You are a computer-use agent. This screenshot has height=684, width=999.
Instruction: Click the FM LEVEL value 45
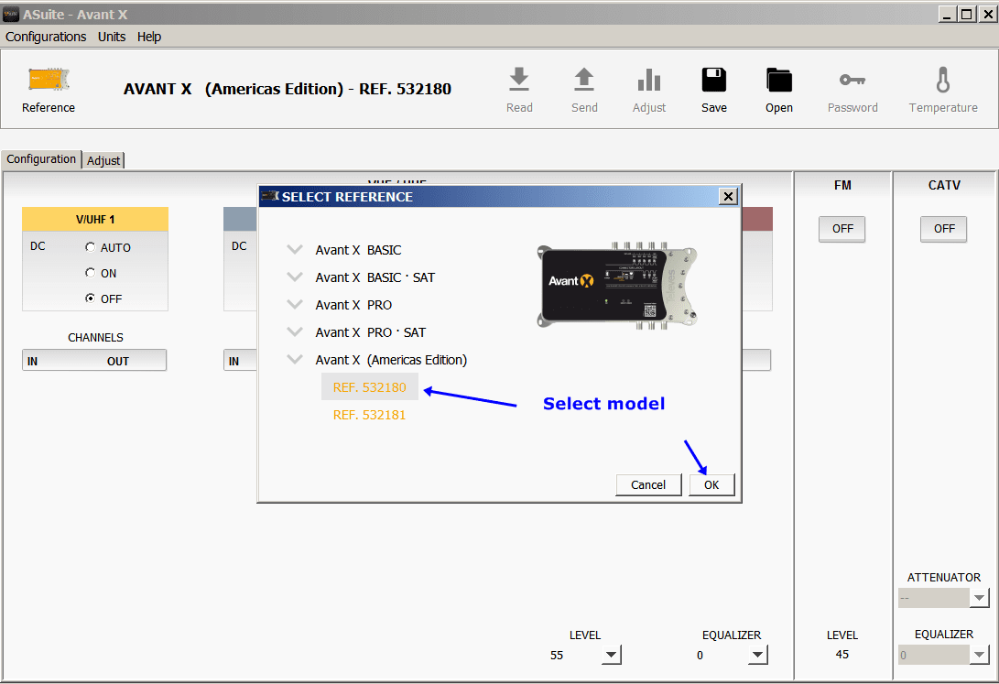pyautogui.click(x=842, y=654)
